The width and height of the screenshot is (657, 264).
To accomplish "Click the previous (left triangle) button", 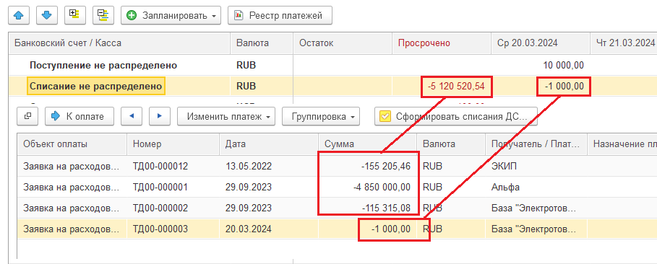I will [132, 116].
